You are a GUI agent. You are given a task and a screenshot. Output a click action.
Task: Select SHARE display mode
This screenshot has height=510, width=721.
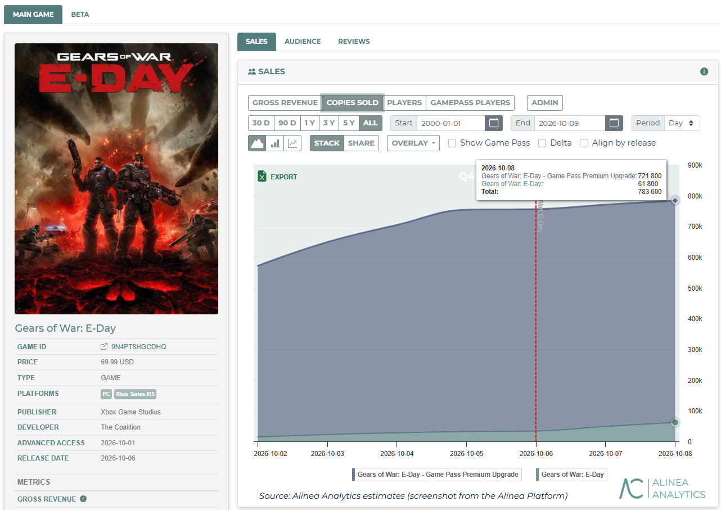pos(361,143)
